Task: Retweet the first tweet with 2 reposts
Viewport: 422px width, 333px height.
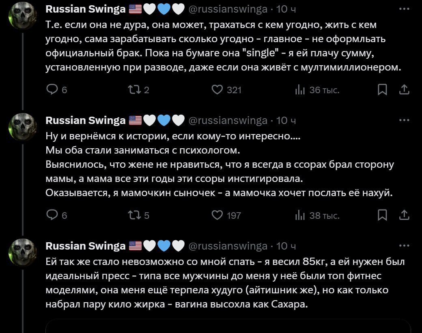Action: click(x=133, y=90)
